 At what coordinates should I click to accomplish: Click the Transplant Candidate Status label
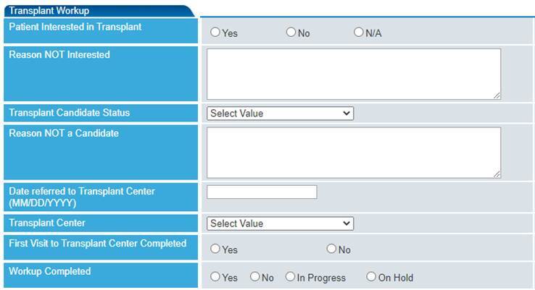(x=70, y=113)
